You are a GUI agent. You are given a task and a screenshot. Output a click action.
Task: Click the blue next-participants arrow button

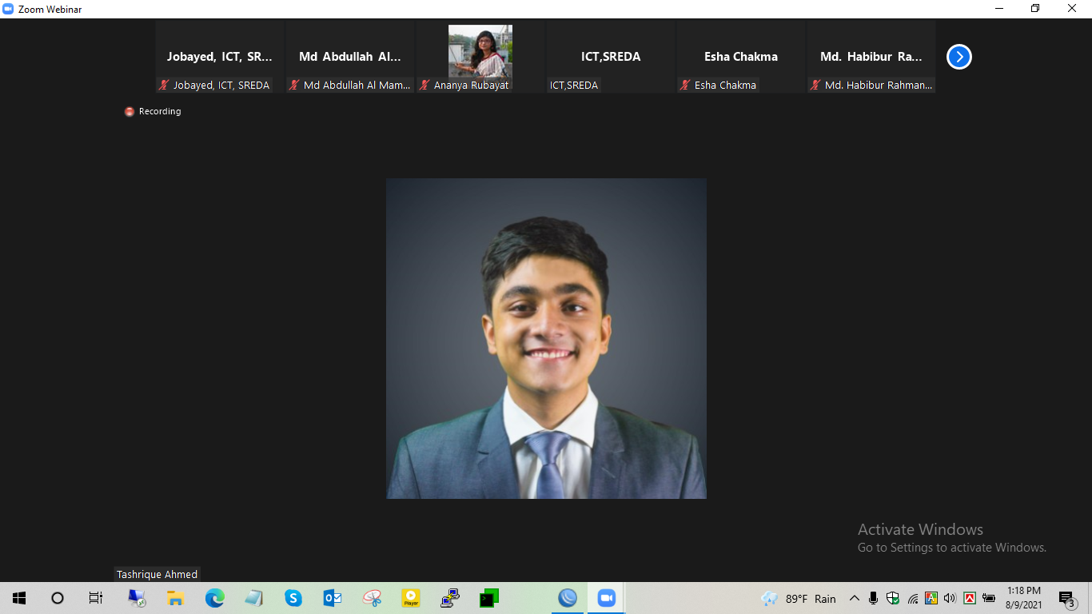[958, 57]
